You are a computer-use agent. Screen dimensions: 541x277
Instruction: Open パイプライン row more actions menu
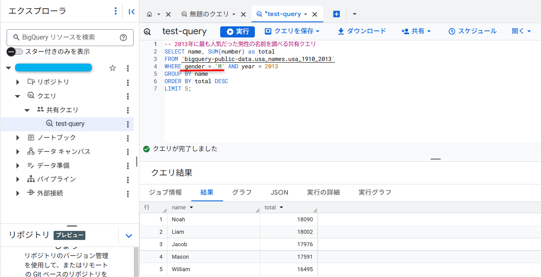128,179
